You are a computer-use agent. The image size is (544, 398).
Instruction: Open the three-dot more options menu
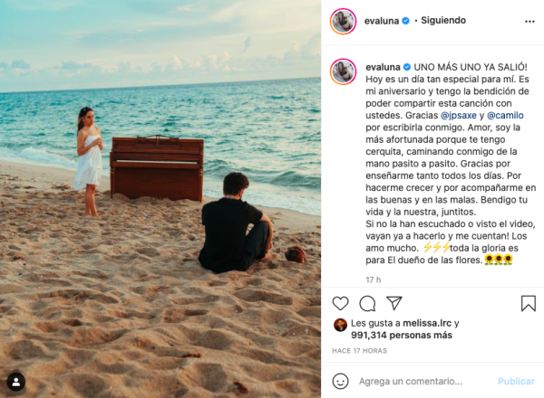529,22
